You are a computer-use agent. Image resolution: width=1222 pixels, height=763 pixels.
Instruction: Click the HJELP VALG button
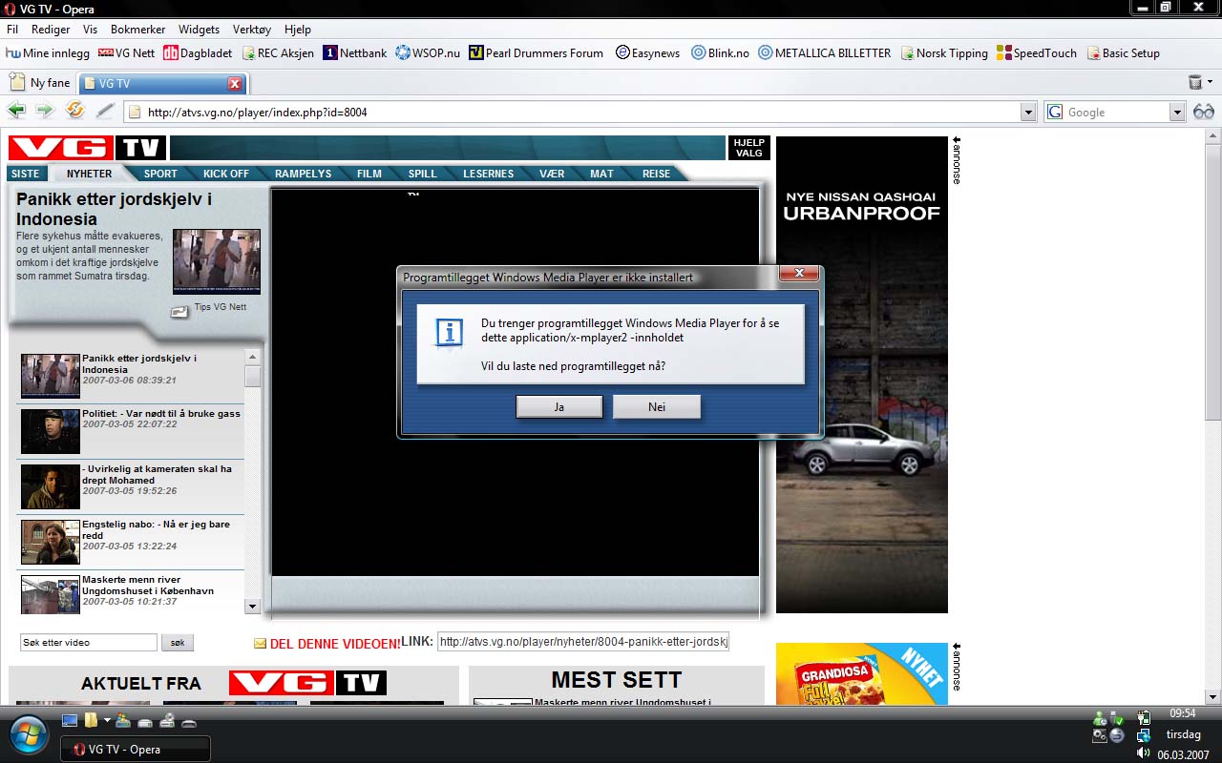(748, 148)
